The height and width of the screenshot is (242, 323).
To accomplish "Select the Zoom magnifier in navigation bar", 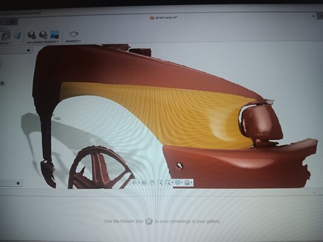I will tap(160, 182).
